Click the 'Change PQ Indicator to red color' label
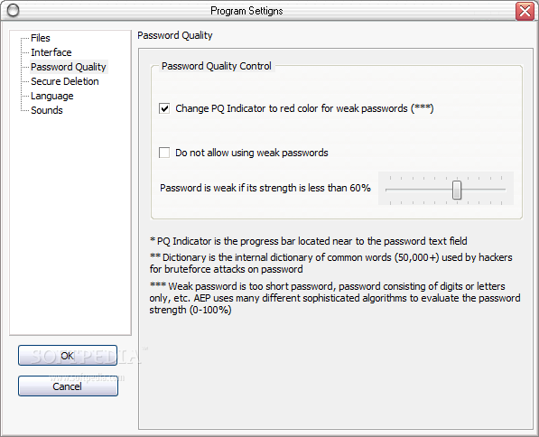 click(304, 108)
